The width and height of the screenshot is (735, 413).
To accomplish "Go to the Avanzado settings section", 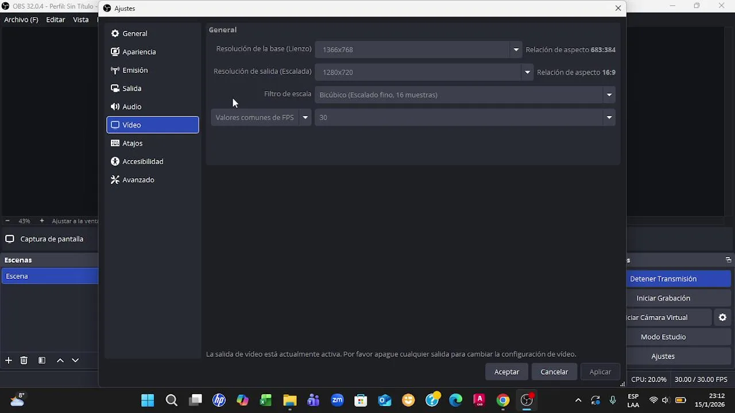I will (152, 180).
